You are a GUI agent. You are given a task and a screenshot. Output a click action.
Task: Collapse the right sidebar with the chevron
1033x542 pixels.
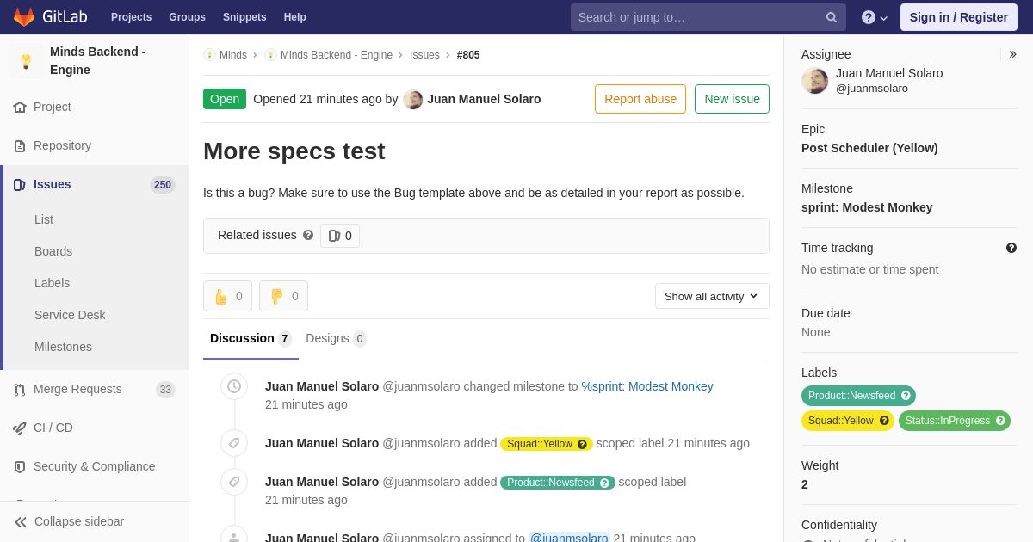click(x=1012, y=54)
